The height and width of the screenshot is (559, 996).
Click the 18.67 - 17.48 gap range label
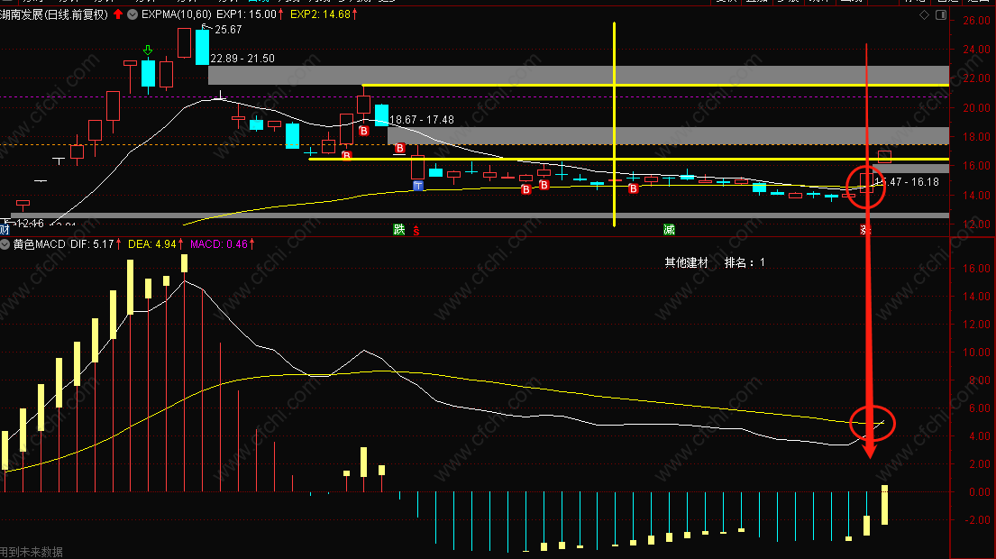(x=422, y=119)
